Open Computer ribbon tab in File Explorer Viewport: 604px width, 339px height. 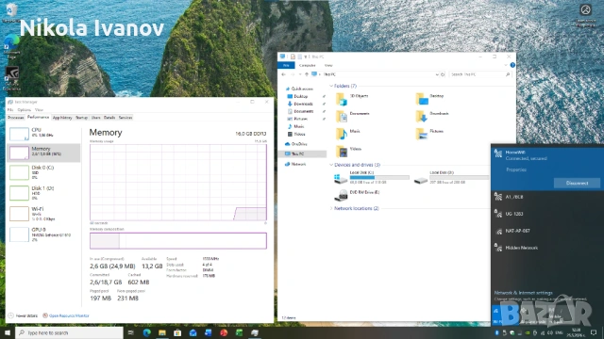(x=307, y=66)
